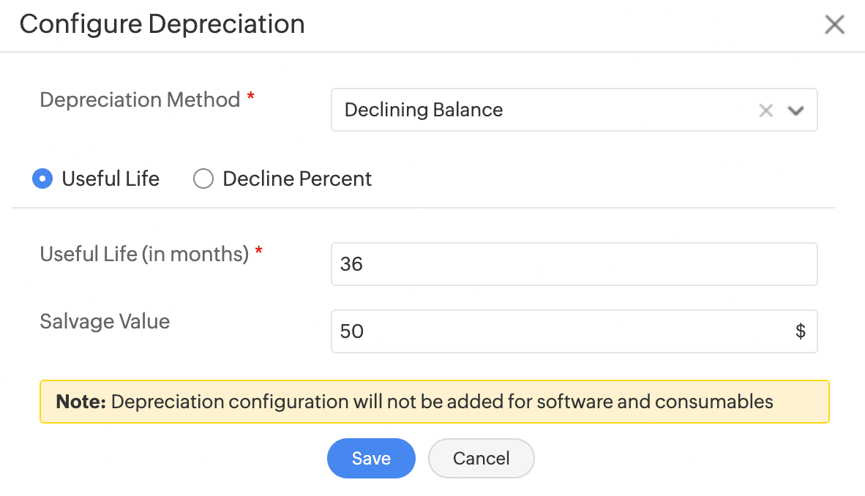Click the Salvage Value field label
The width and height of the screenshot is (865, 496).
[105, 321]
